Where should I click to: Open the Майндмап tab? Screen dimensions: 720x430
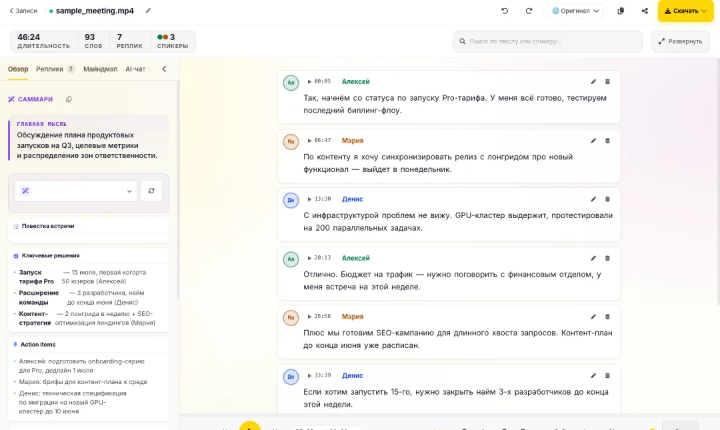coord(100,69)
